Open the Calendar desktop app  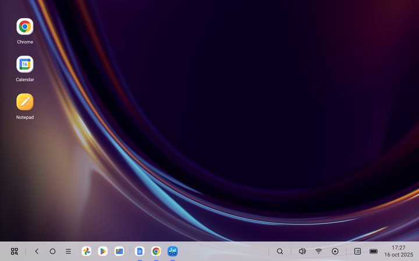tap(24, 64)
